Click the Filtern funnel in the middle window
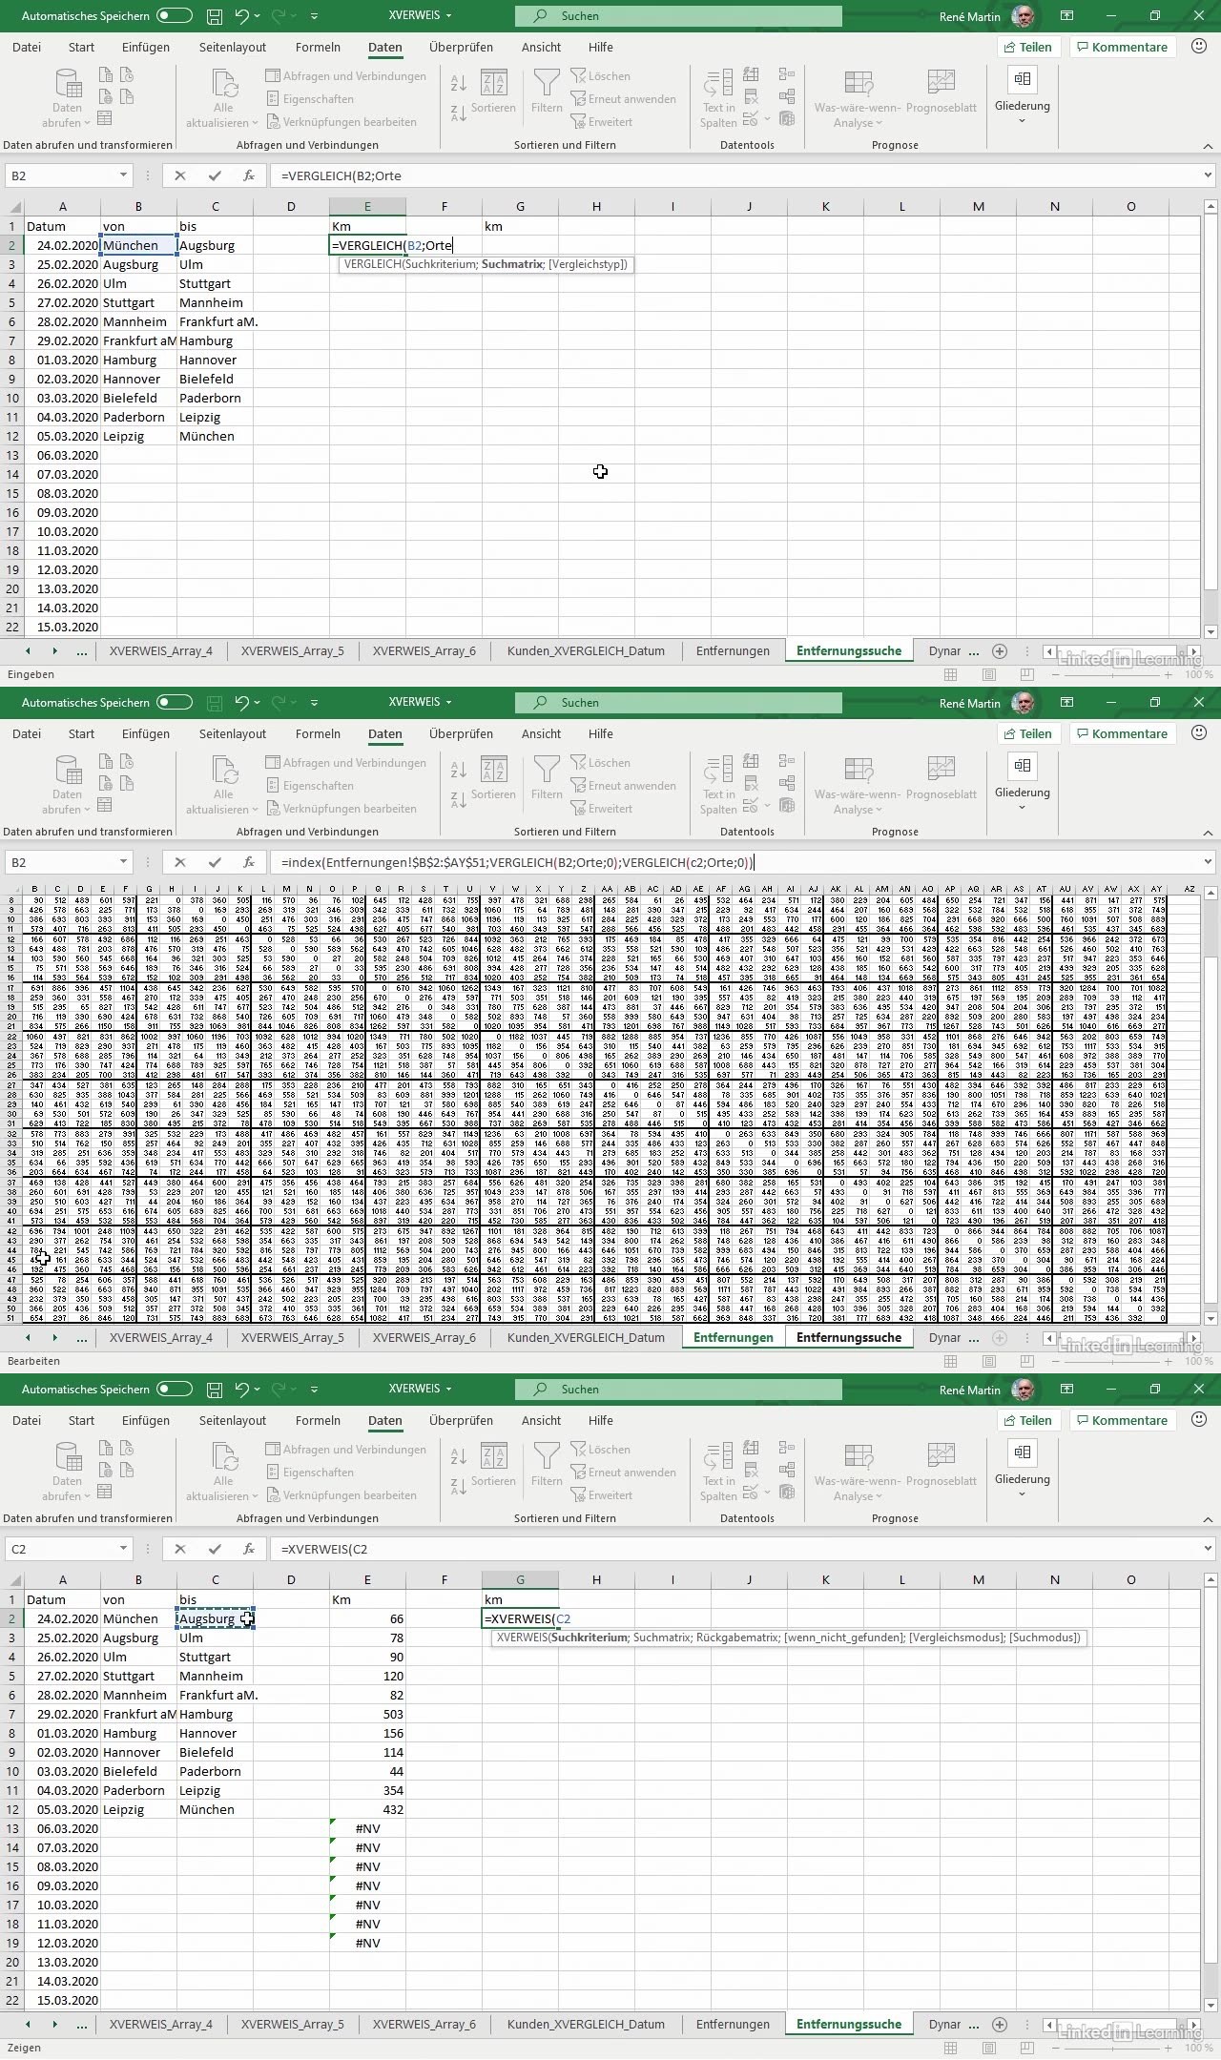 pyautogui.click(x=547, y=777)
